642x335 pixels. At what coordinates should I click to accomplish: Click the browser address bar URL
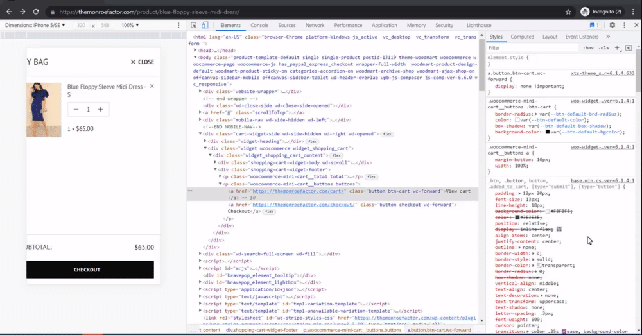tap(150, 12)
